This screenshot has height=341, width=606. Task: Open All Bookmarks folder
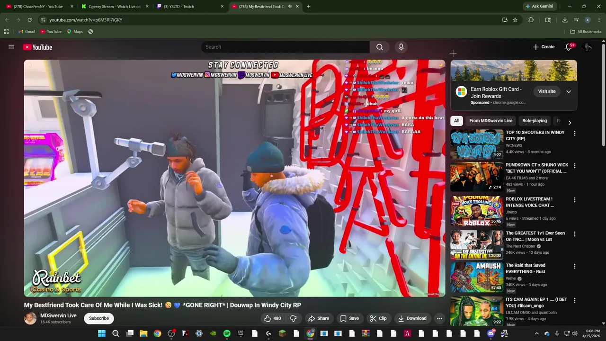(586, 32)
